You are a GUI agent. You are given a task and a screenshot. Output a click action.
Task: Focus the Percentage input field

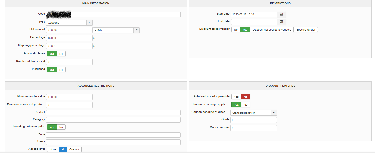pos(69,38)
